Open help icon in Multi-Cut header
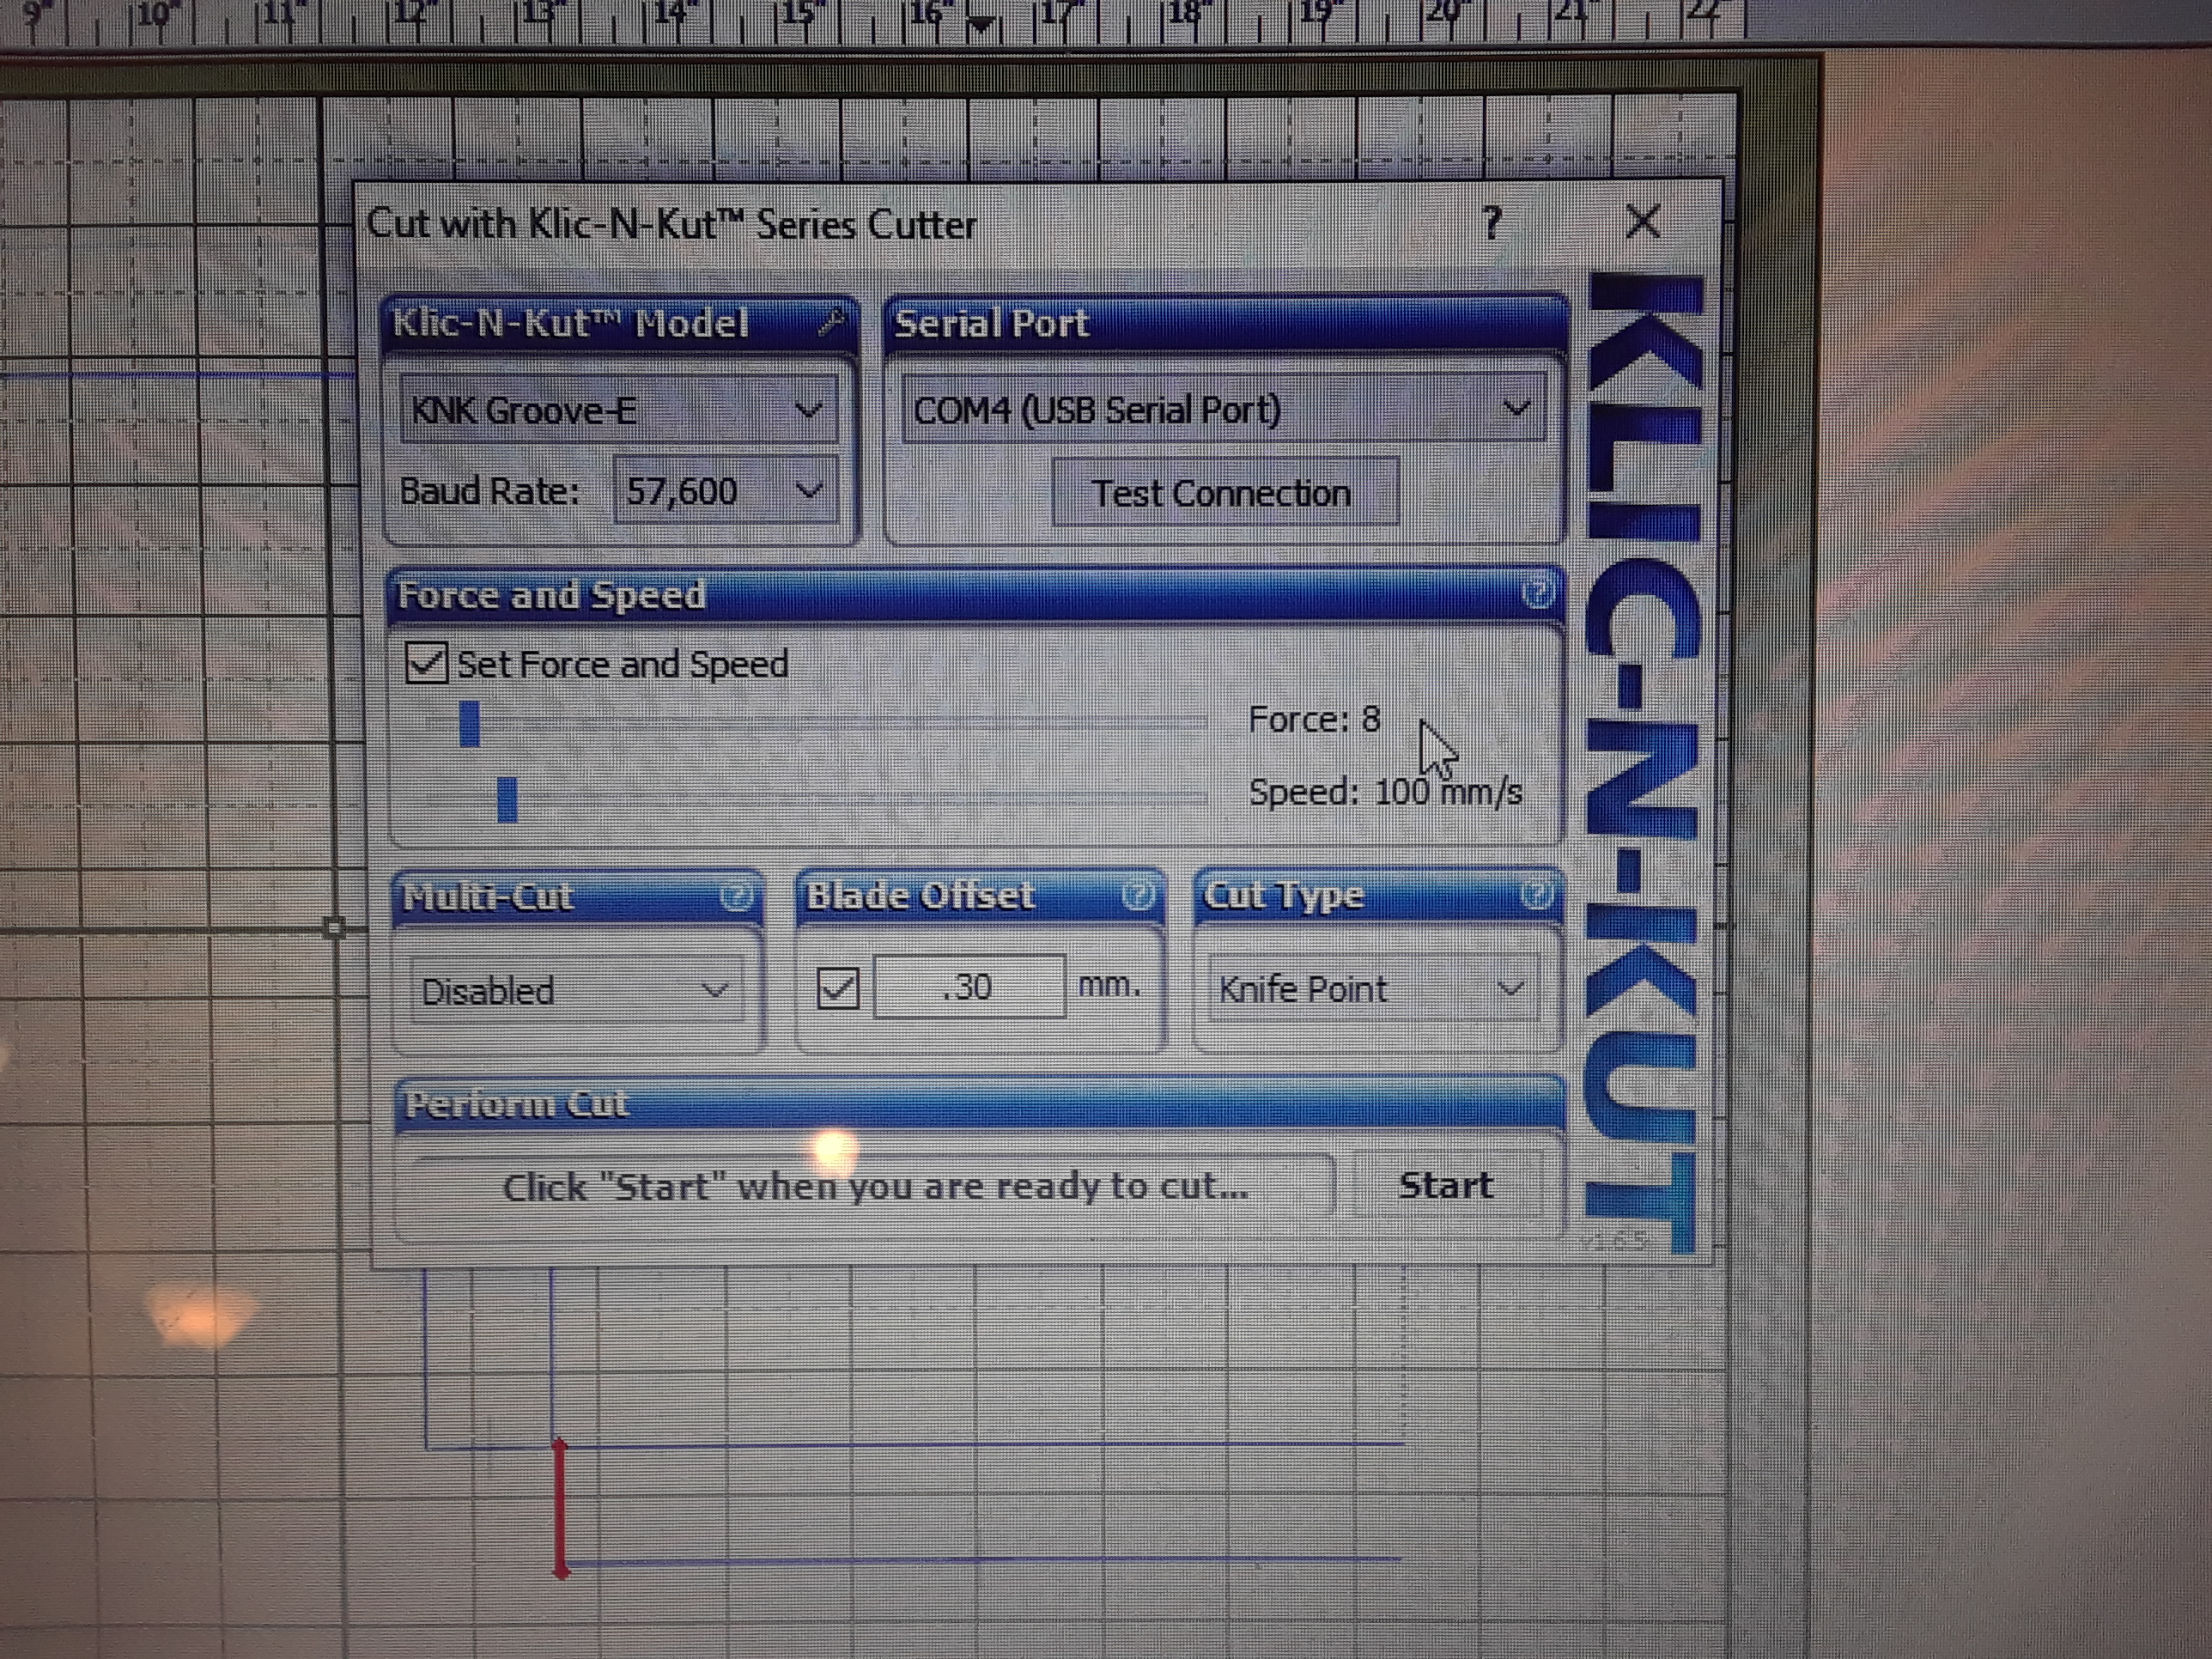Screen dimensions: 2212x1659 click(737, 895)
